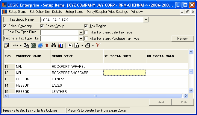Click the GROUP NAME column header
Screen dimensions: 197x115
pyautogui.click(x=77, y=56)
